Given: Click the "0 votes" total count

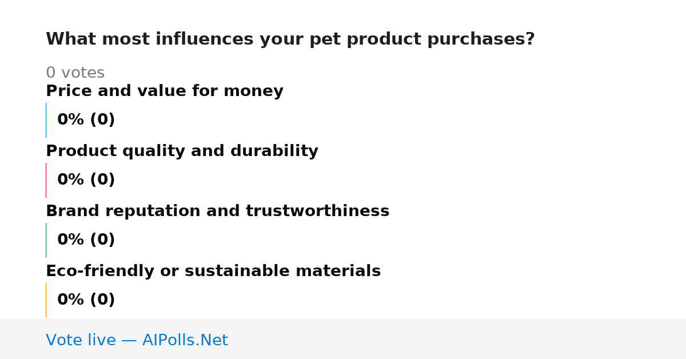Looking at the screenshot, I should coord(75,73).
